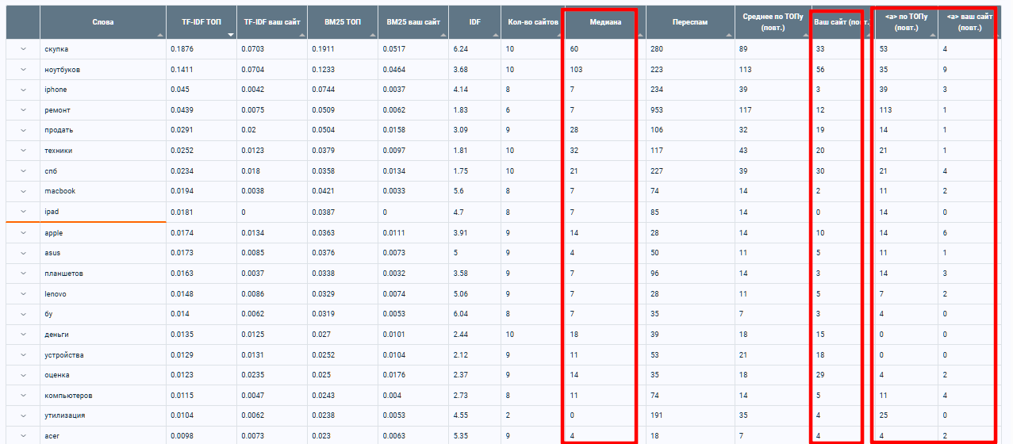Viewport: 1013px width, 444px height.
Task: Select the Переспам value 953 for ремонт
Action: (x=657, y=110)
